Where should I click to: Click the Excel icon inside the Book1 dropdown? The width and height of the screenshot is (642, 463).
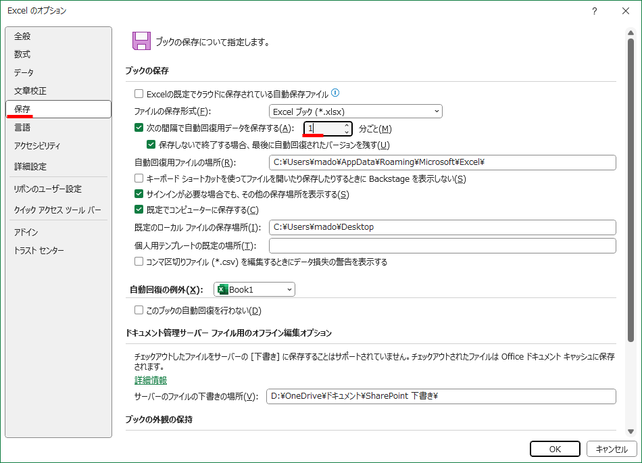[222, 289]
